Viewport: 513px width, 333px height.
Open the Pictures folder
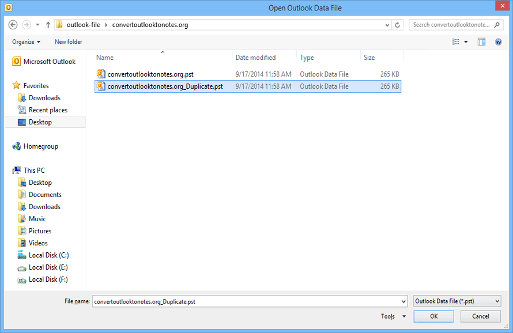pos(35,231)
